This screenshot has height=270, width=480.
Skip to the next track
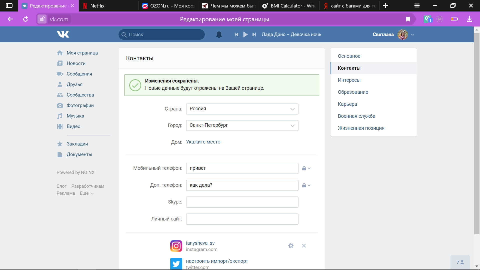[254, 34]
